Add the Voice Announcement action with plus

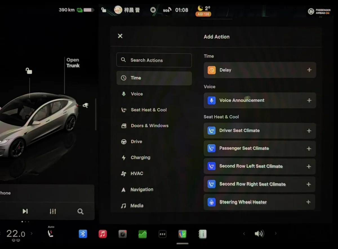click(309, 100)
